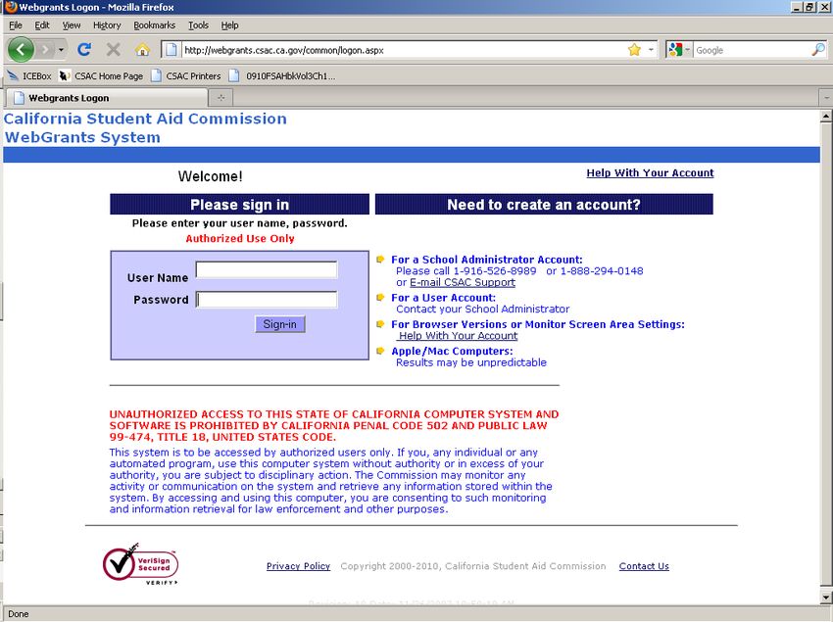
Task: Open the Contact Us link
Action: (644, 566)
